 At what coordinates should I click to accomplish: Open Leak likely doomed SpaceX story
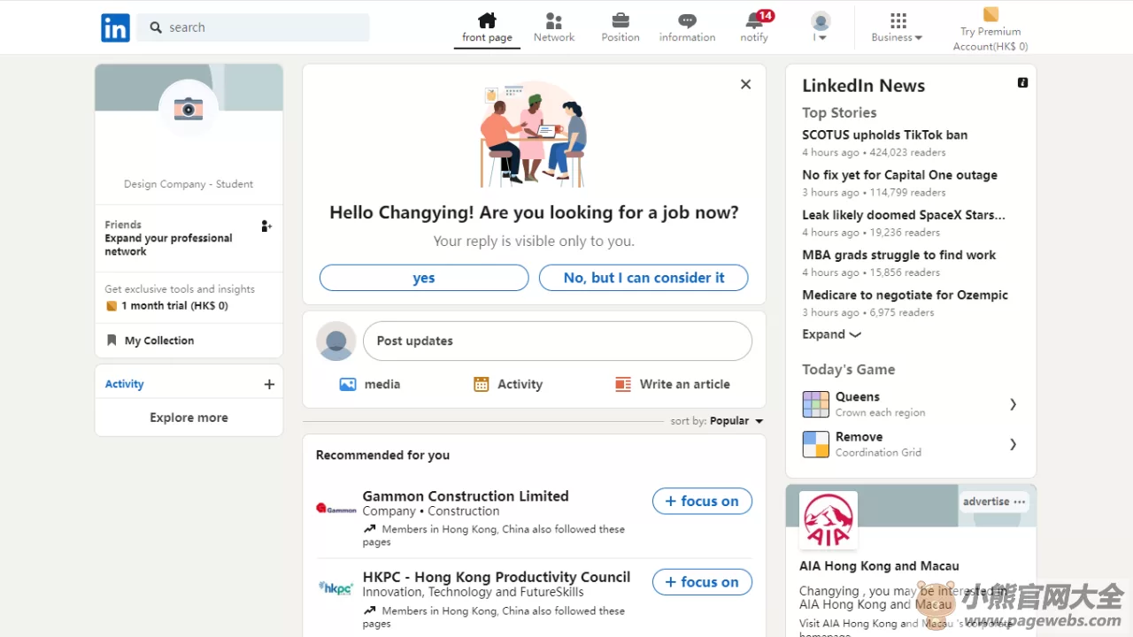click(904, 215)
